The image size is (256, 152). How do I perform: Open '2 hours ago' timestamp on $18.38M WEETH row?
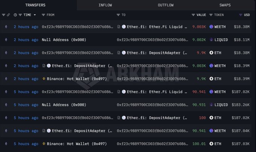(26, 27)
